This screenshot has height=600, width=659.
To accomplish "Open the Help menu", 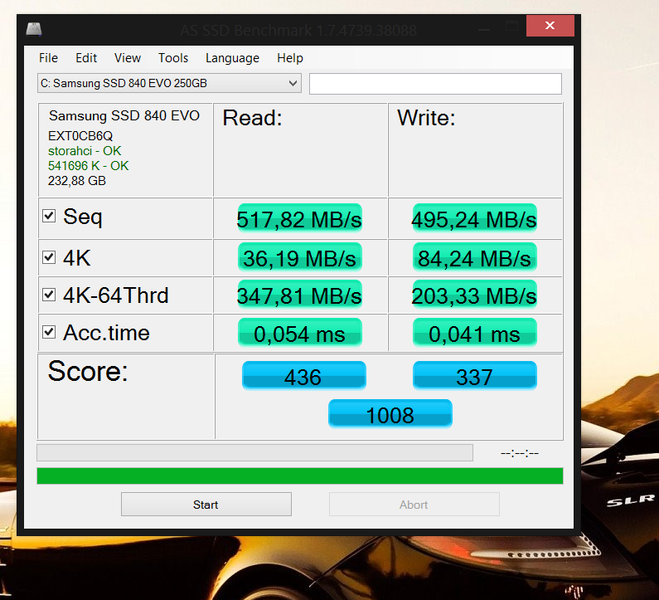I will [x=290, y=58].
